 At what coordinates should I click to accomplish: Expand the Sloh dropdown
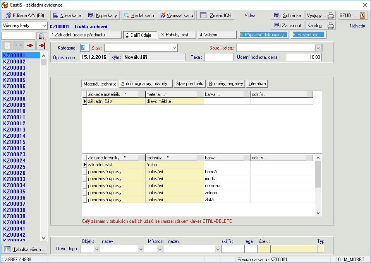[174, 48]
